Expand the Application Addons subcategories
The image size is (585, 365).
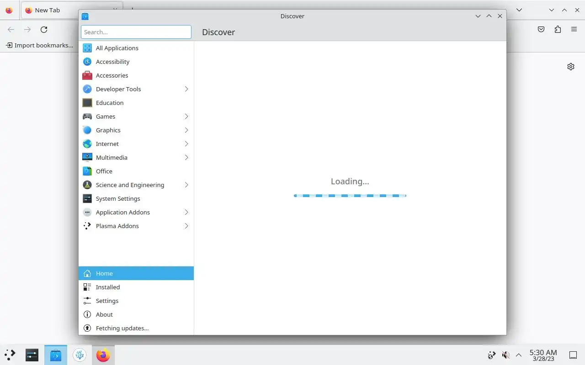186,212
